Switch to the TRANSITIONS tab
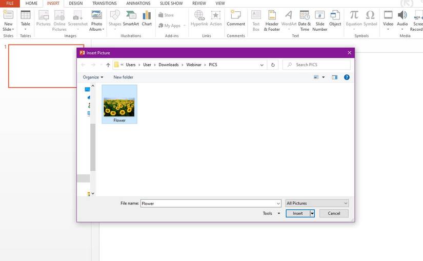The width and height of the screenshot is (423, 261). [105, 3]
